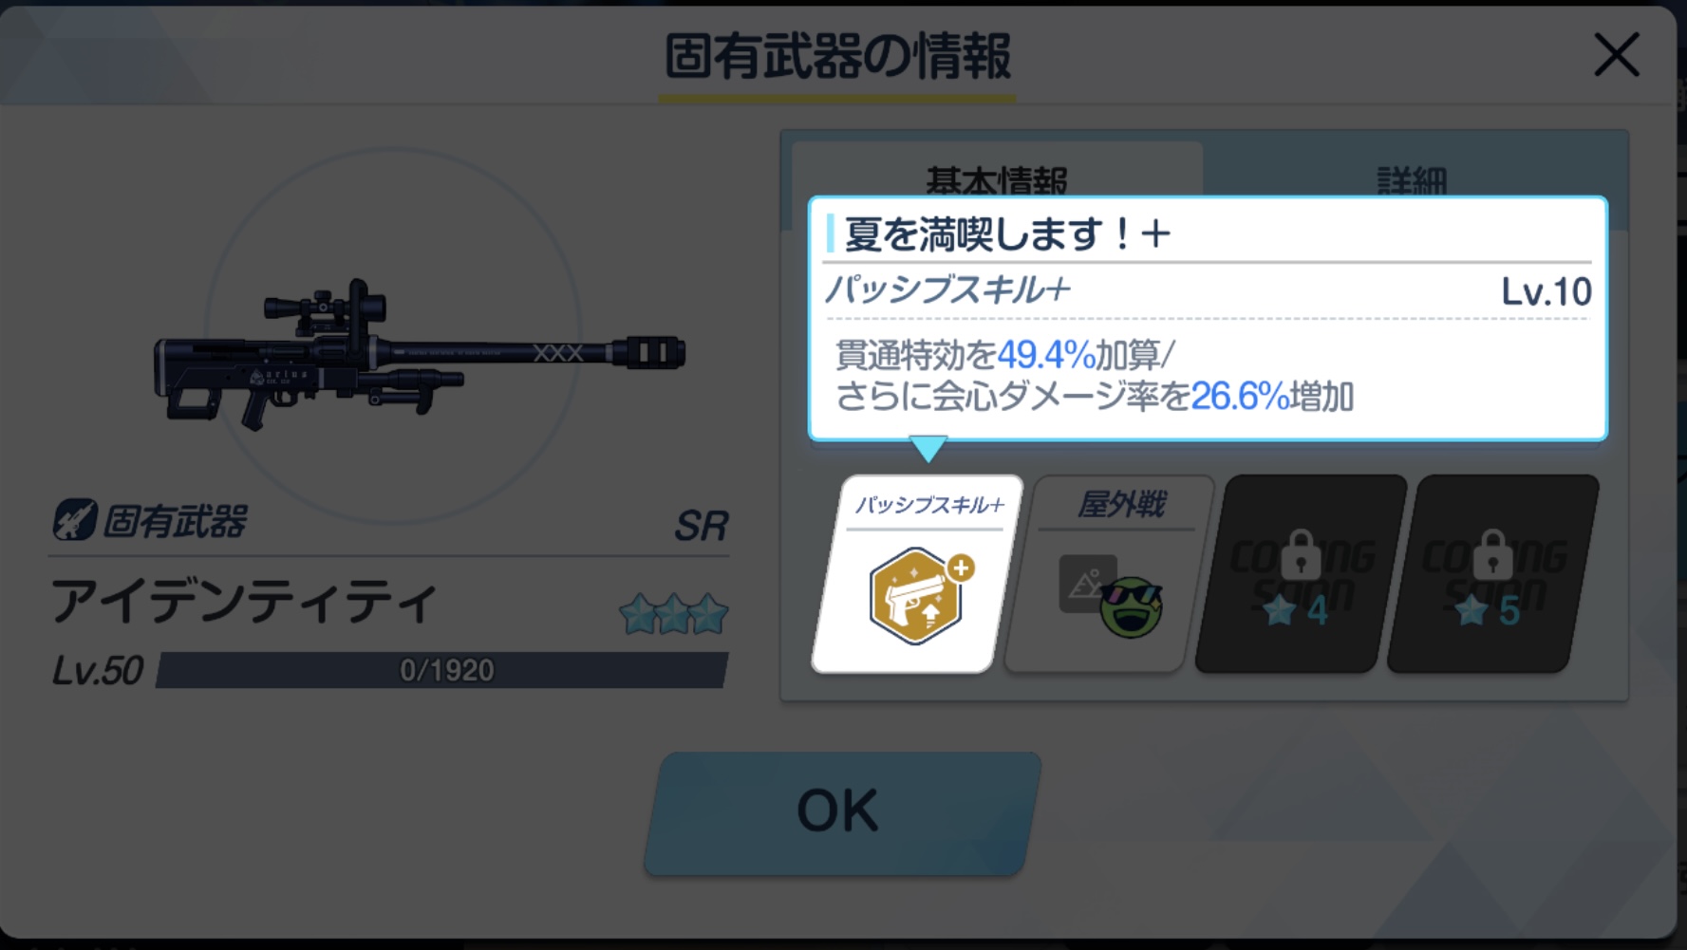Screen dimensions: 1687x950
Task: Click the Lv.50 weapon level label
Action: point(97,670)
